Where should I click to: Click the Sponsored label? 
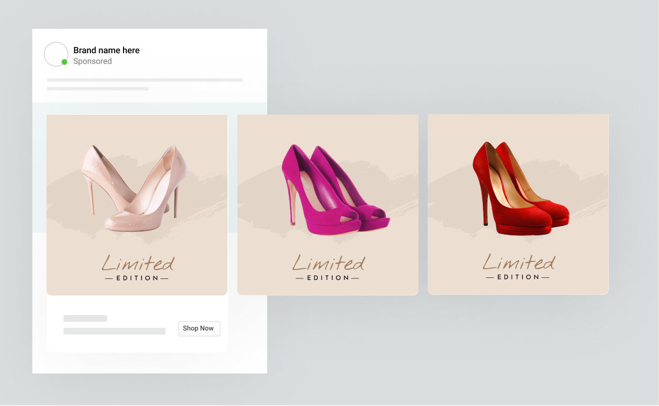93,61
